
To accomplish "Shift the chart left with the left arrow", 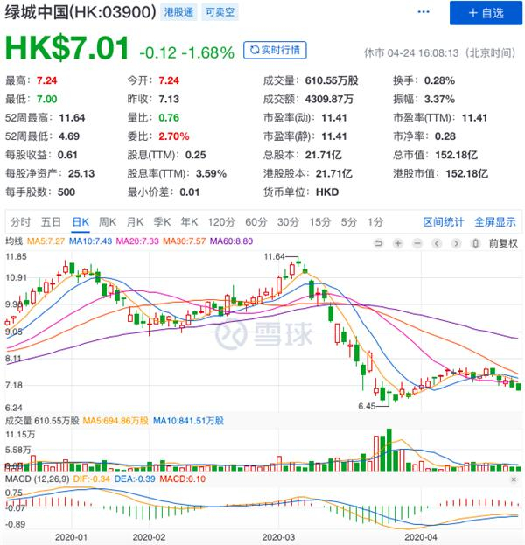I will tap(437, 243).
